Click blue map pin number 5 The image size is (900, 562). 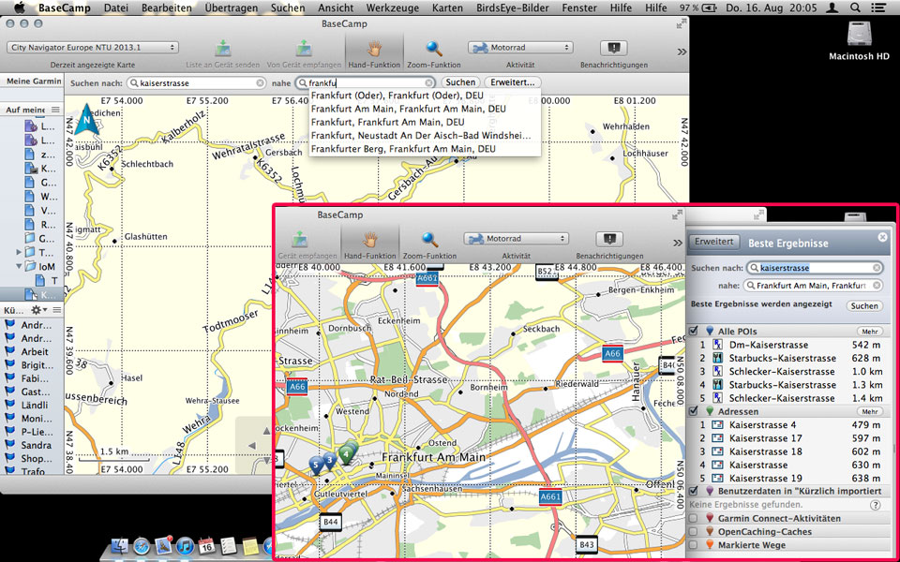pos(315,466)
